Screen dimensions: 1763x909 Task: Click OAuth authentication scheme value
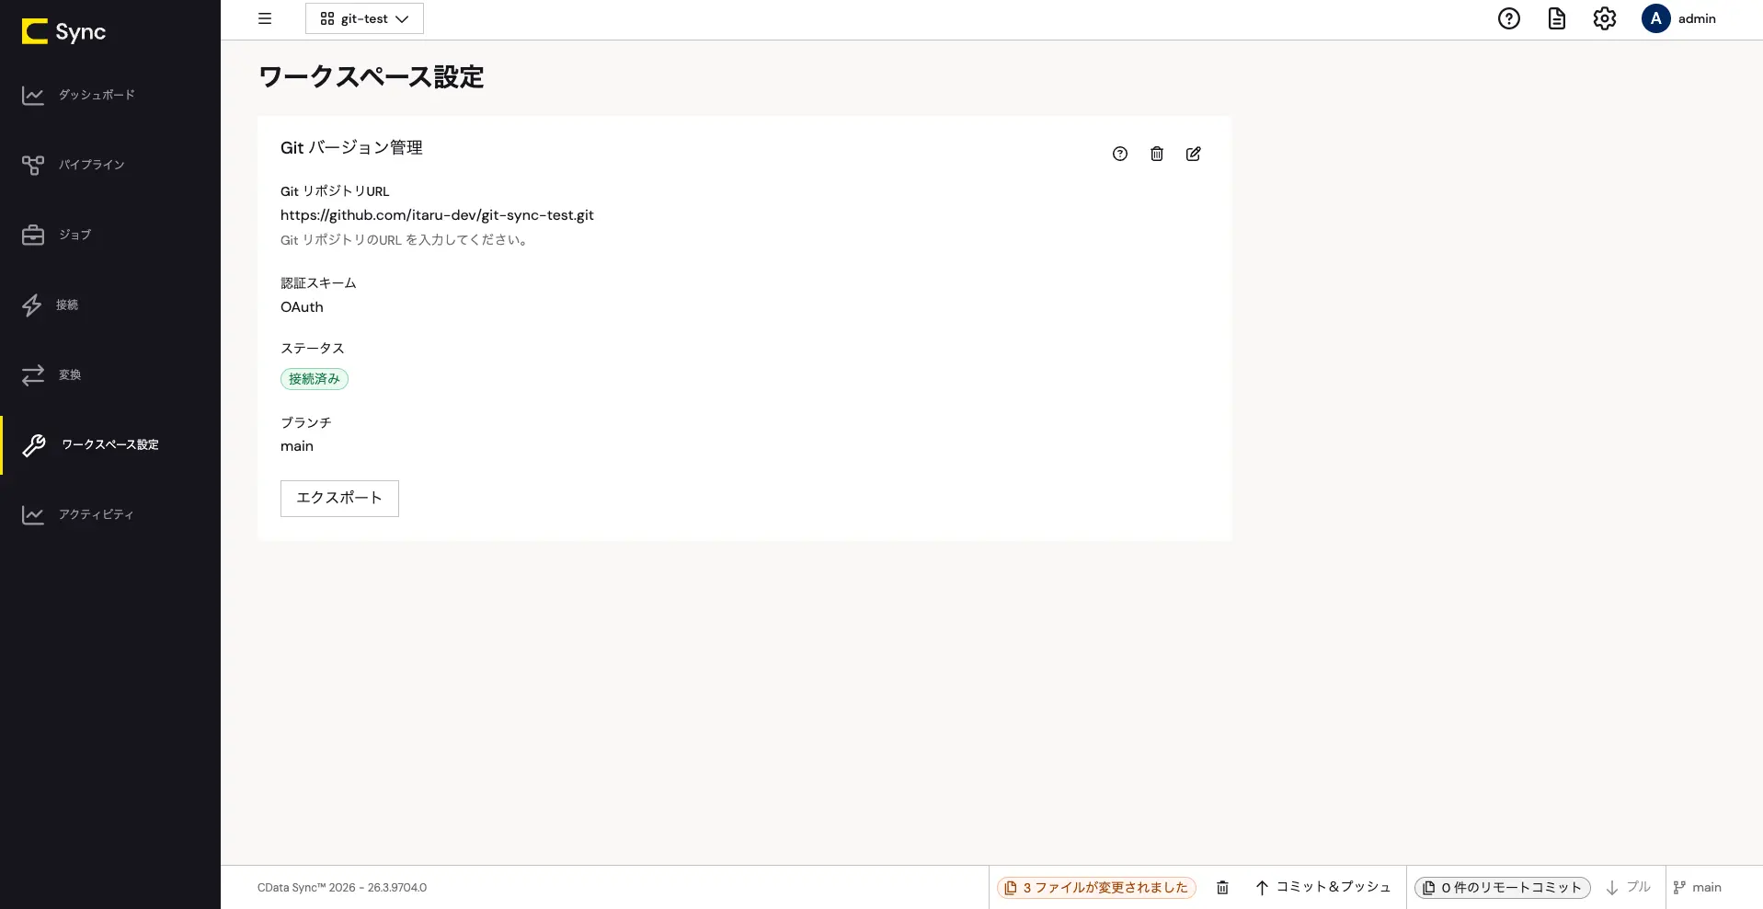[x=302, y=307]
